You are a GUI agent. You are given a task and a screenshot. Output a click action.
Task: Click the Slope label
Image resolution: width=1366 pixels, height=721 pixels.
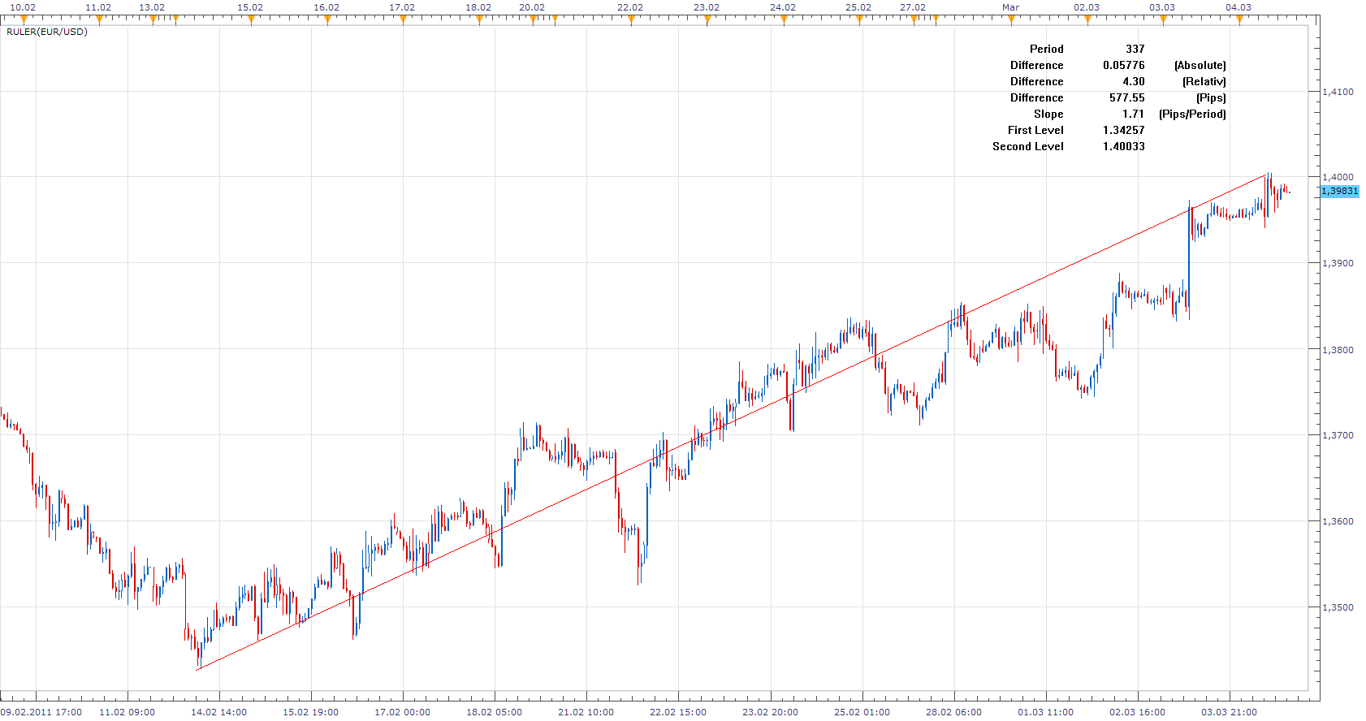coord(1048,114)
